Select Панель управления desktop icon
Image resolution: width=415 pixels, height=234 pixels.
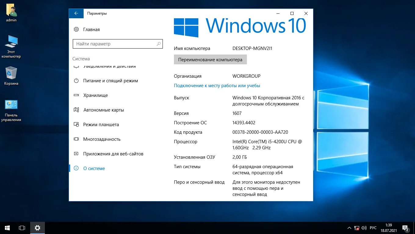pos(11,111)
